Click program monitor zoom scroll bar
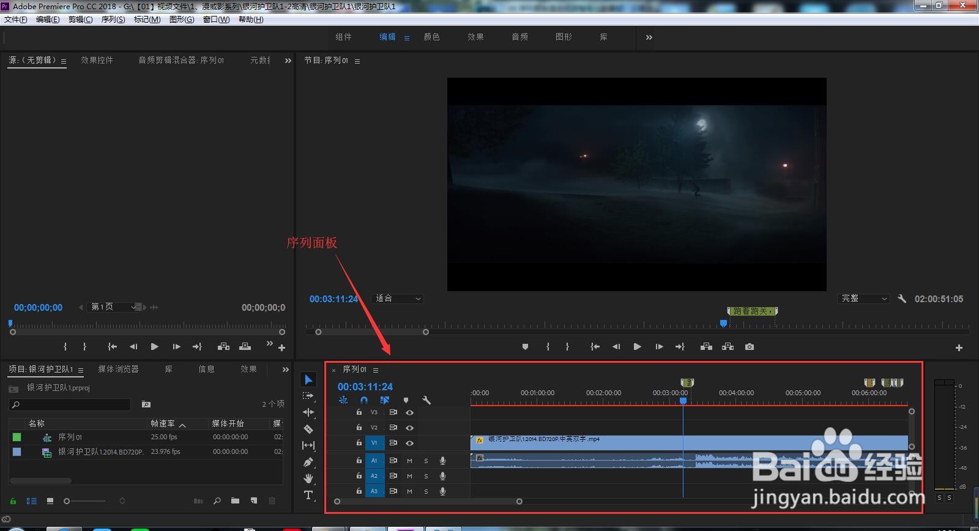979x531 pixels. 372,332
